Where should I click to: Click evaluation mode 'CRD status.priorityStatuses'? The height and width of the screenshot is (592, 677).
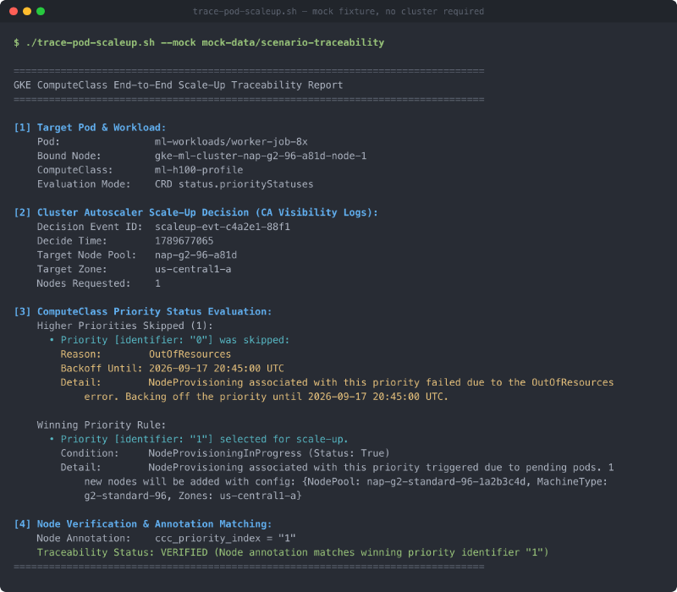click(234, 184)
